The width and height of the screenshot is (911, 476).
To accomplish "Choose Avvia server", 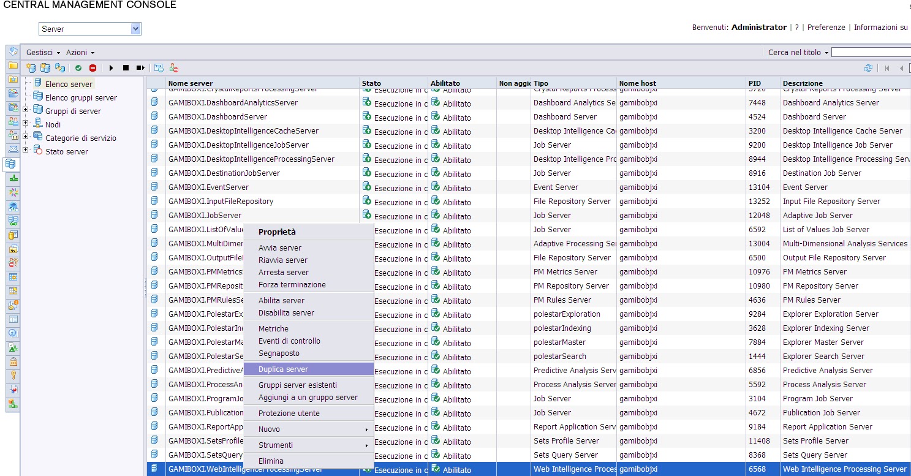I will point(309,248).
